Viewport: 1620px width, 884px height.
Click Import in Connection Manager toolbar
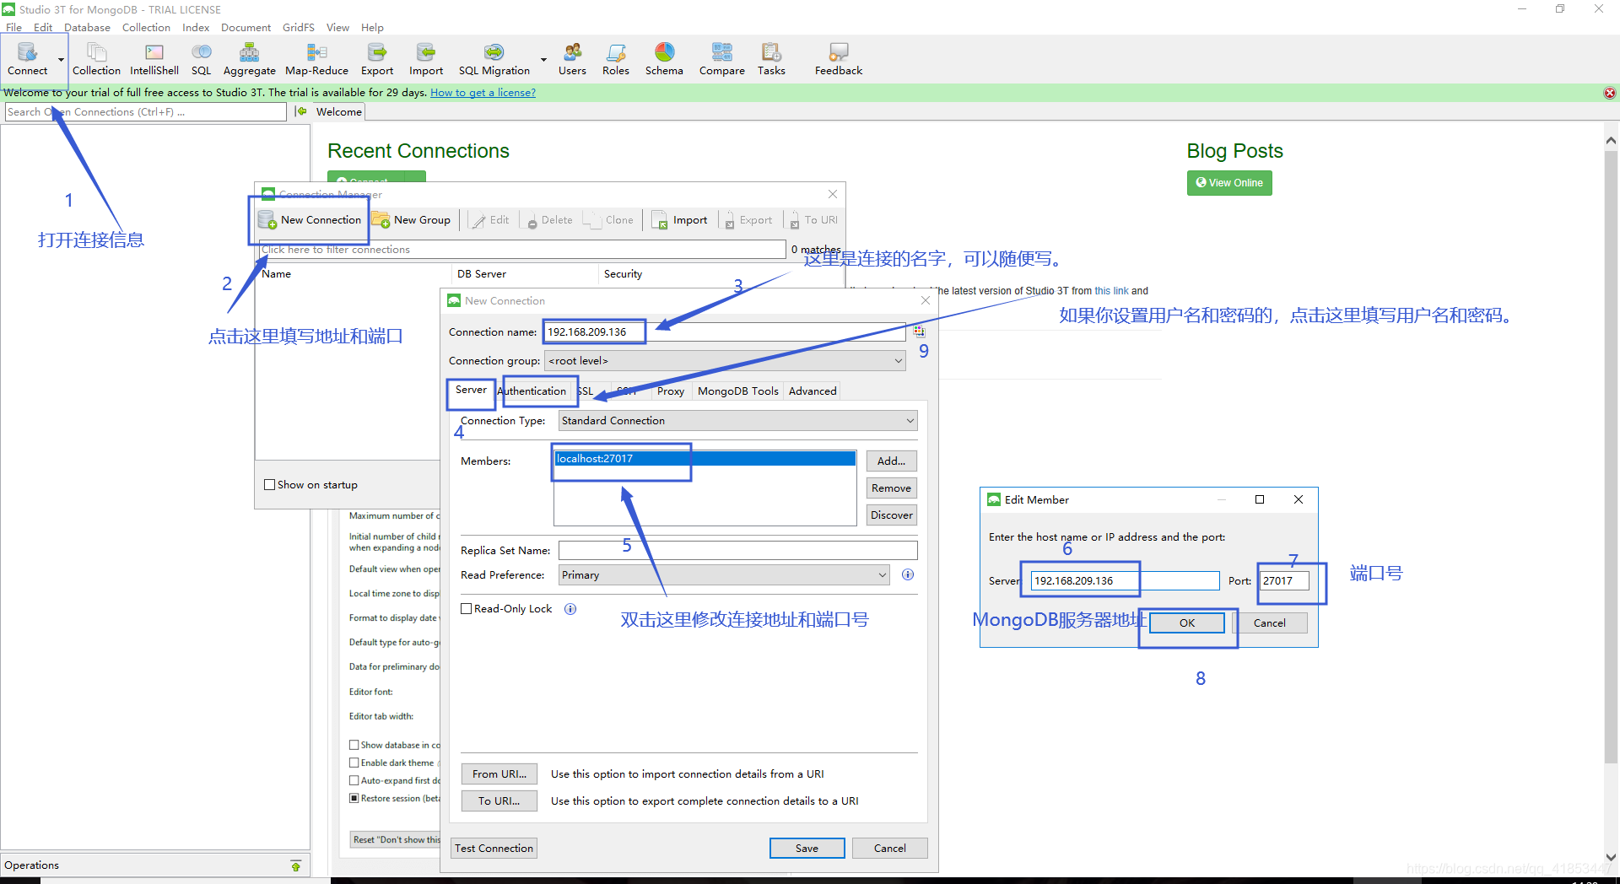coord(680,220)
